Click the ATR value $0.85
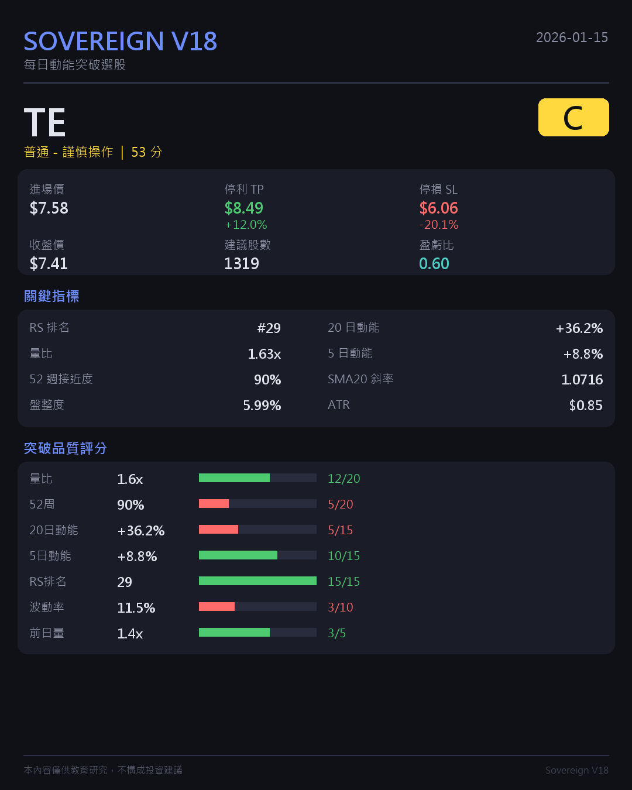Image resolution: width=632 pixels, height=790 pixels. click(x=586, y=406)
